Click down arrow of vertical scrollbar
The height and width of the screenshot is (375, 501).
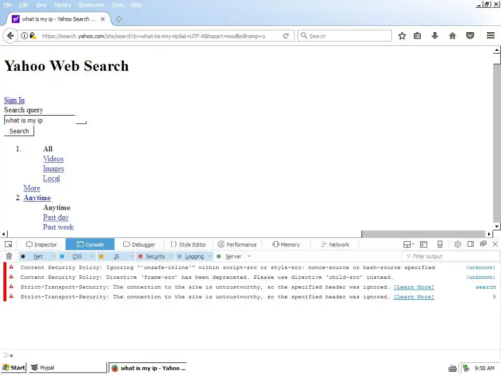497,227
